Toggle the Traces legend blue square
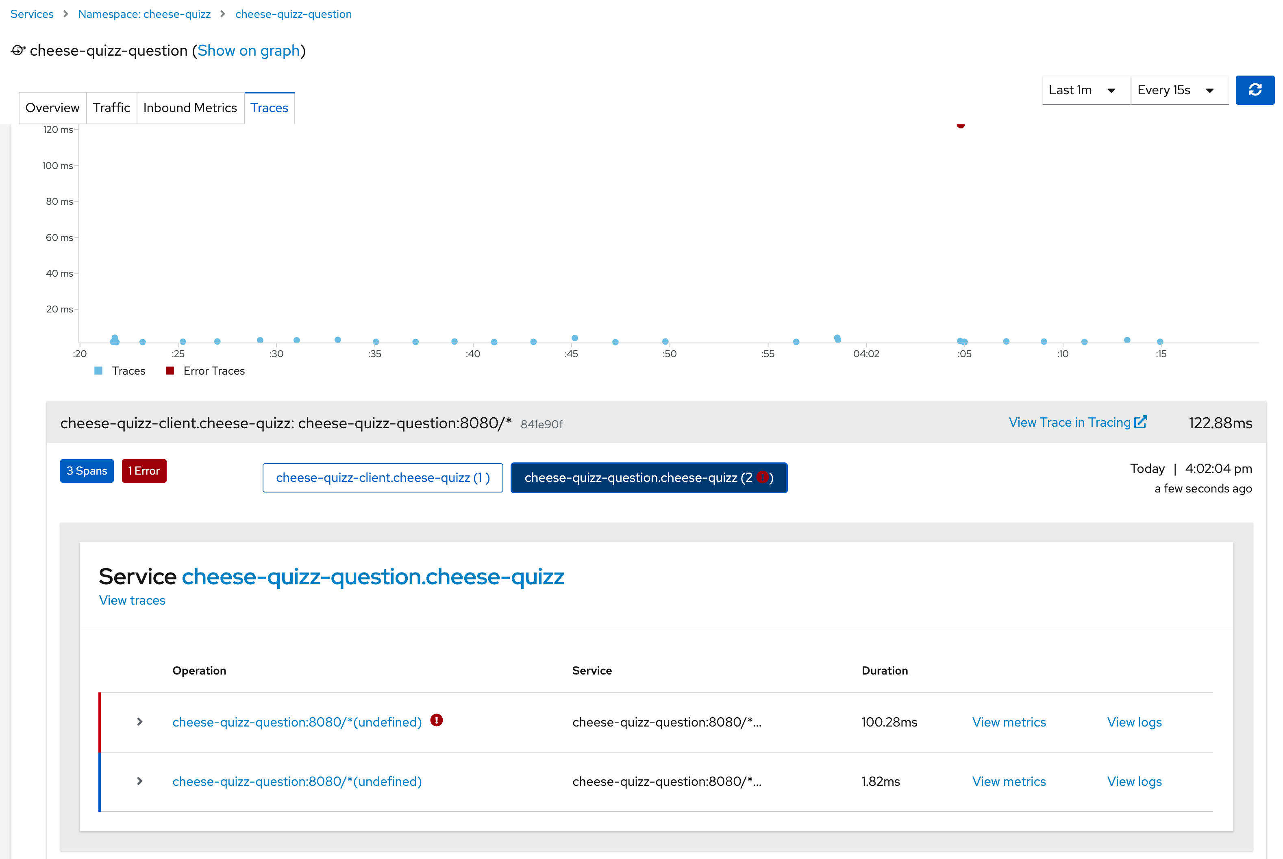The width and height of the screenshot is (1283, 859). tap(99, 371)
